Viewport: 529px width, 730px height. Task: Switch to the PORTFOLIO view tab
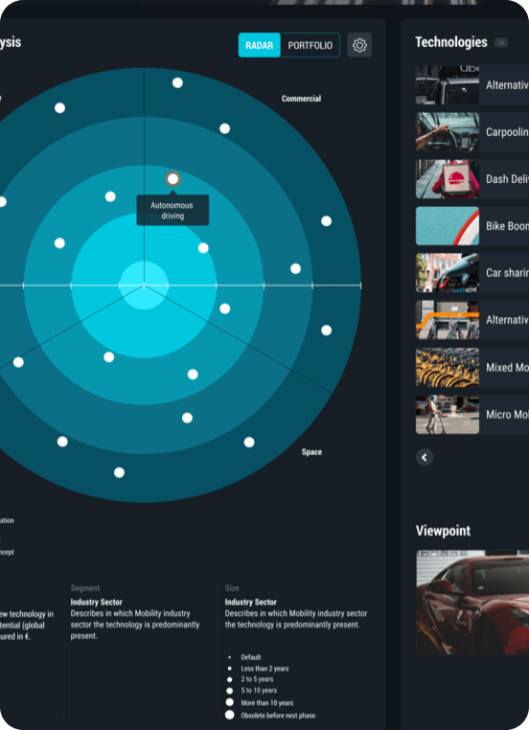310,45
